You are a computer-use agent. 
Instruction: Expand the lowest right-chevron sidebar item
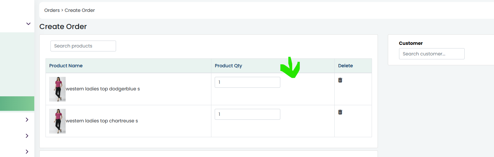27,152
